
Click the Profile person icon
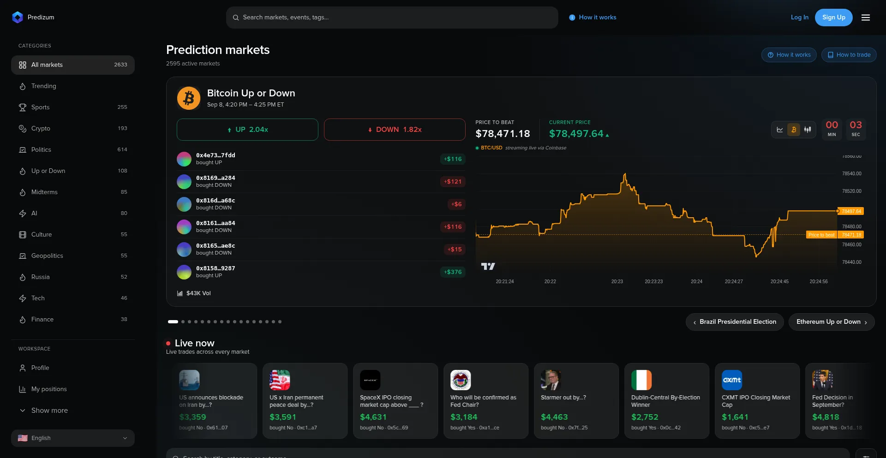point(23,368)
